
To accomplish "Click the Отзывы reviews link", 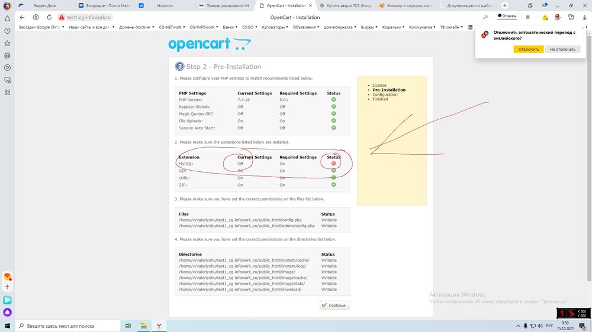I will tap(507, 16).
